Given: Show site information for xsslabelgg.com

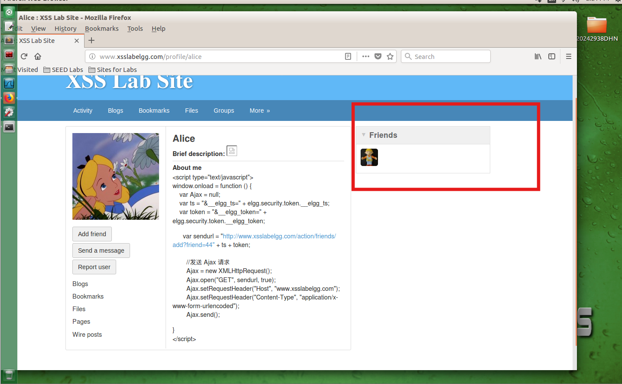Looking at the screenshot, I should (92, 56).
